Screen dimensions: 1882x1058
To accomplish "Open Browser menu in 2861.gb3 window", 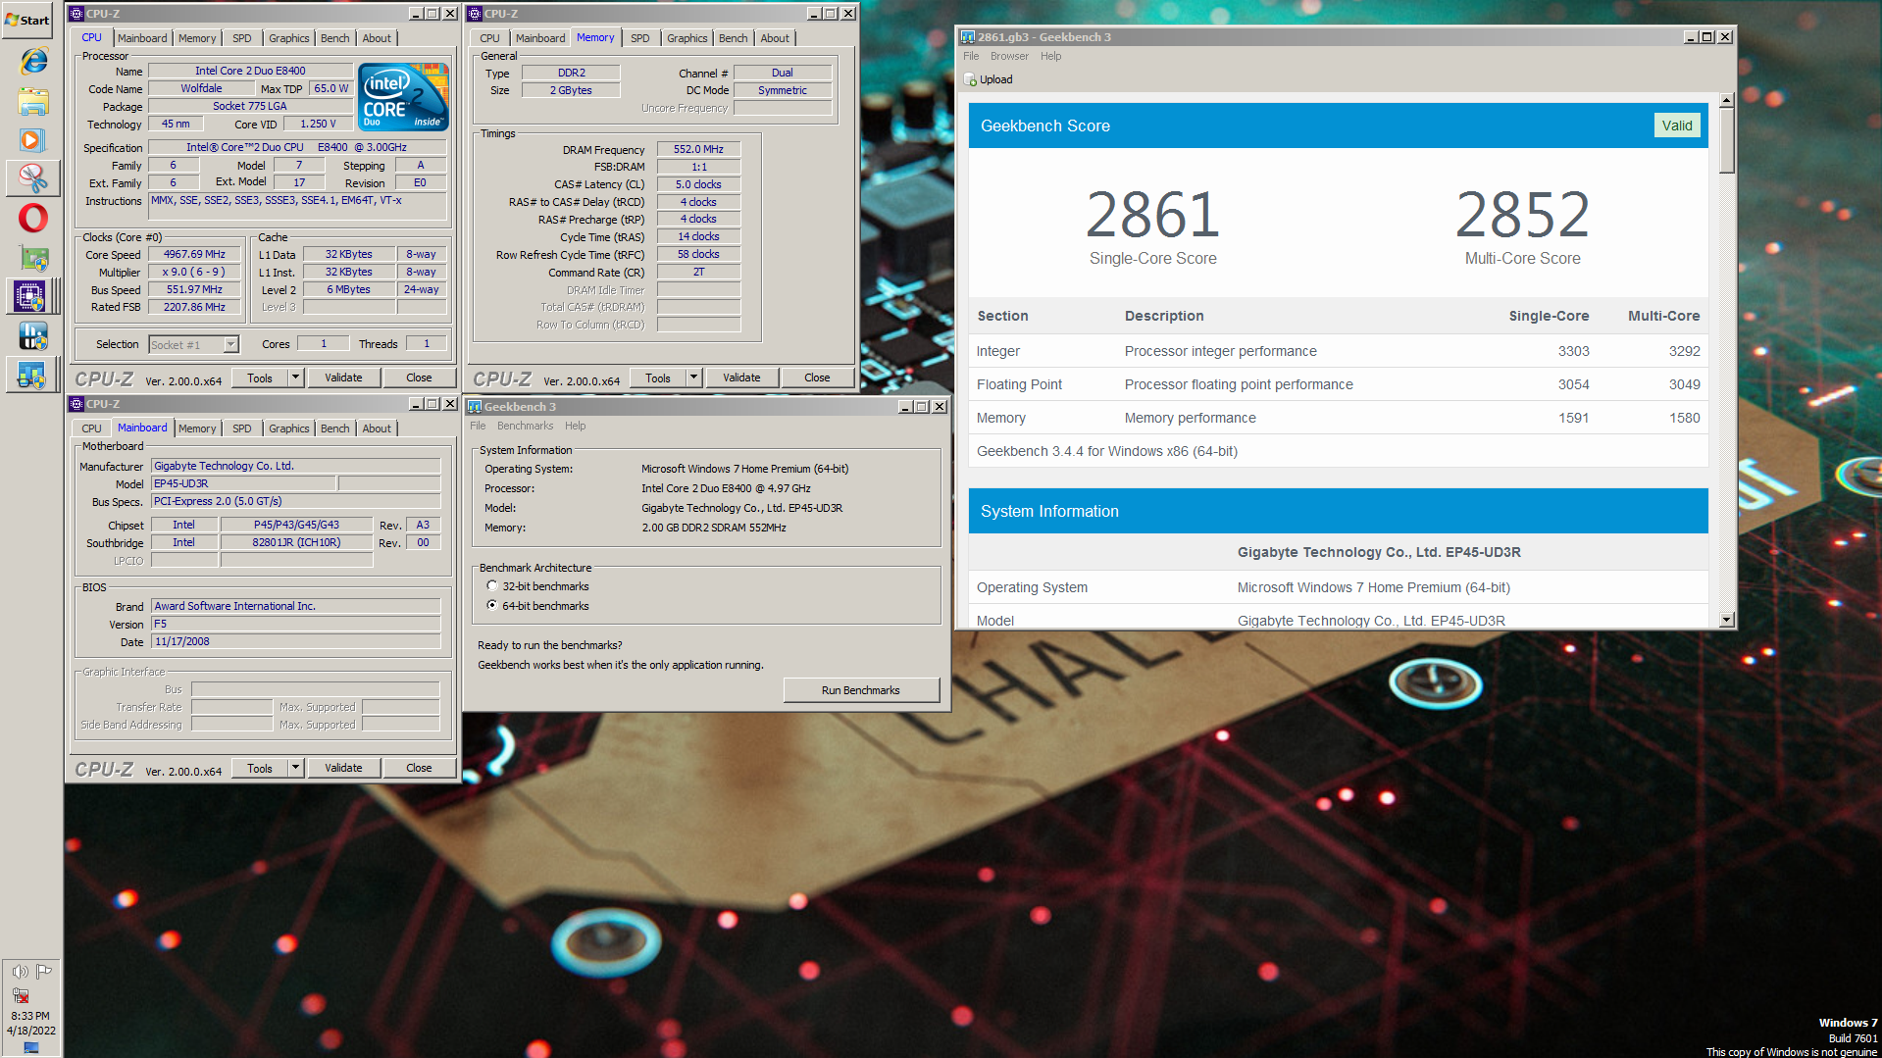I will pos(1009,56).
